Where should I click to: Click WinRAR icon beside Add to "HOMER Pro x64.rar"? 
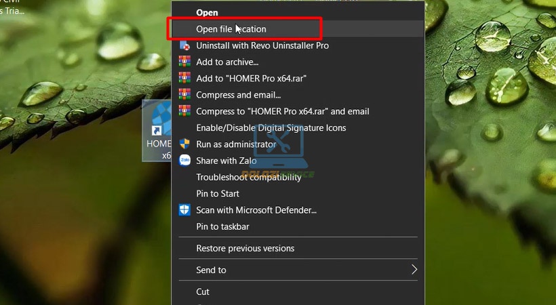[184, 78]
